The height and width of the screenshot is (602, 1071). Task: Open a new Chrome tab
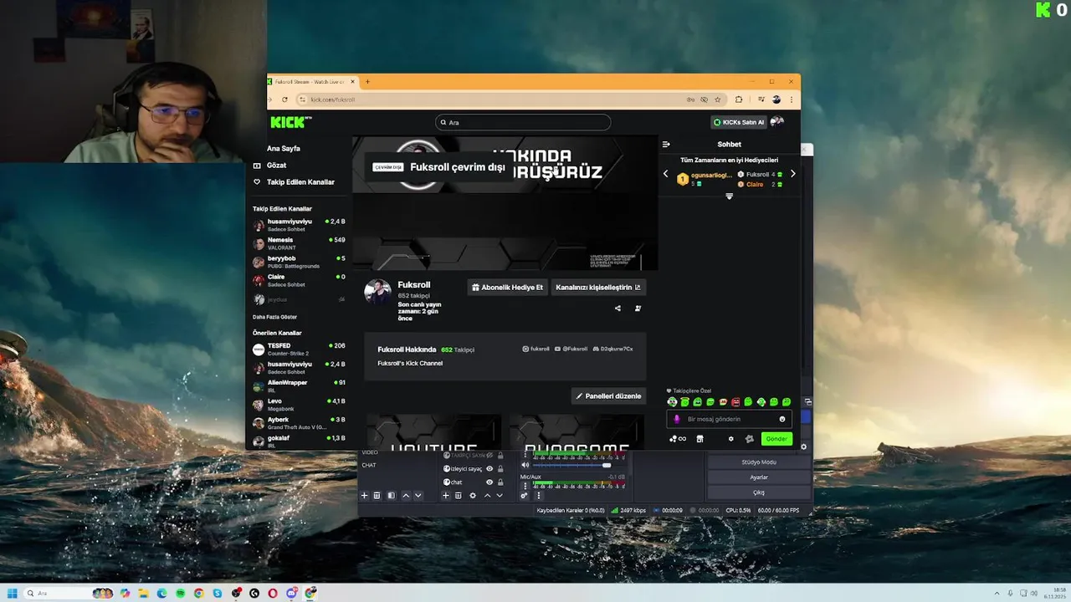(367, 82)
